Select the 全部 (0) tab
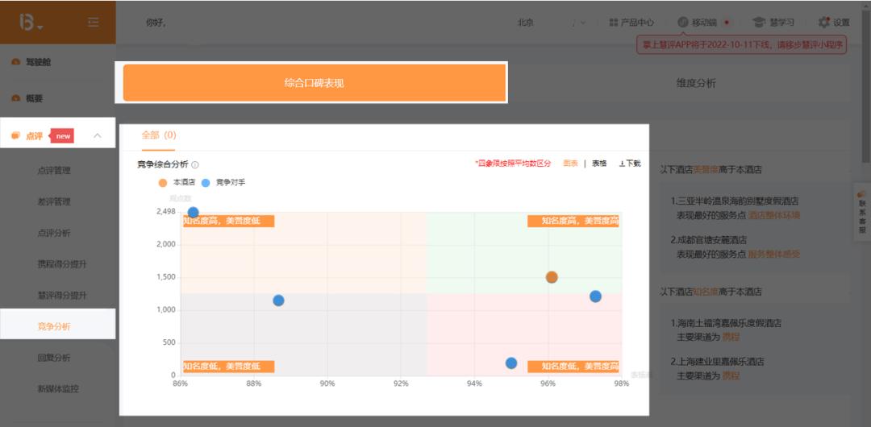Screen dimensions: 871x427 158,135
